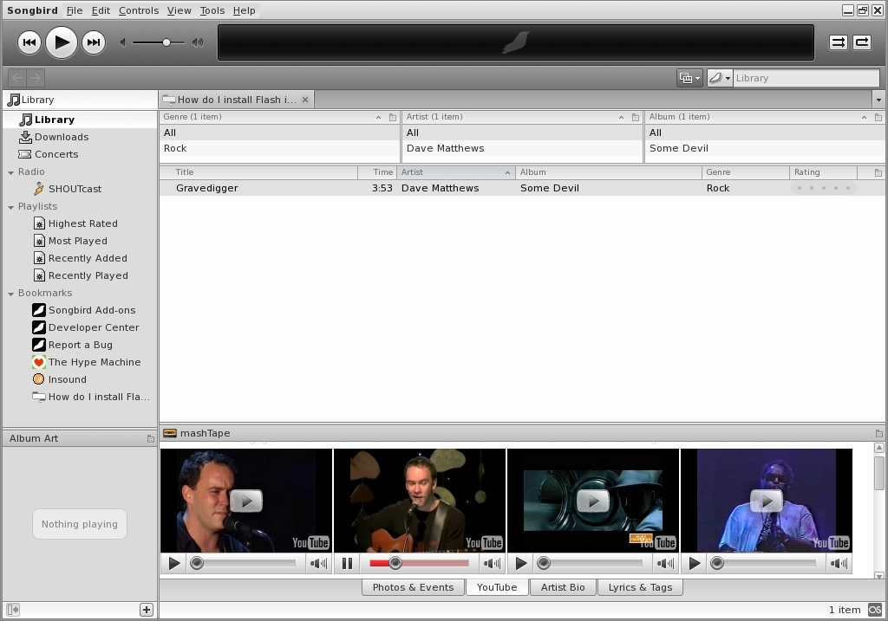Screen dimensions: 888x621
Task: Open mashTape panel options icon
Action: tap(879, 434)
